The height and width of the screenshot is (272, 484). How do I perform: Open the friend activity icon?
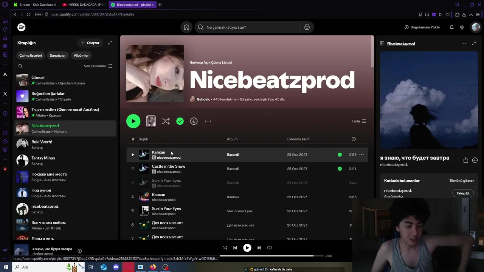[462, 27]
